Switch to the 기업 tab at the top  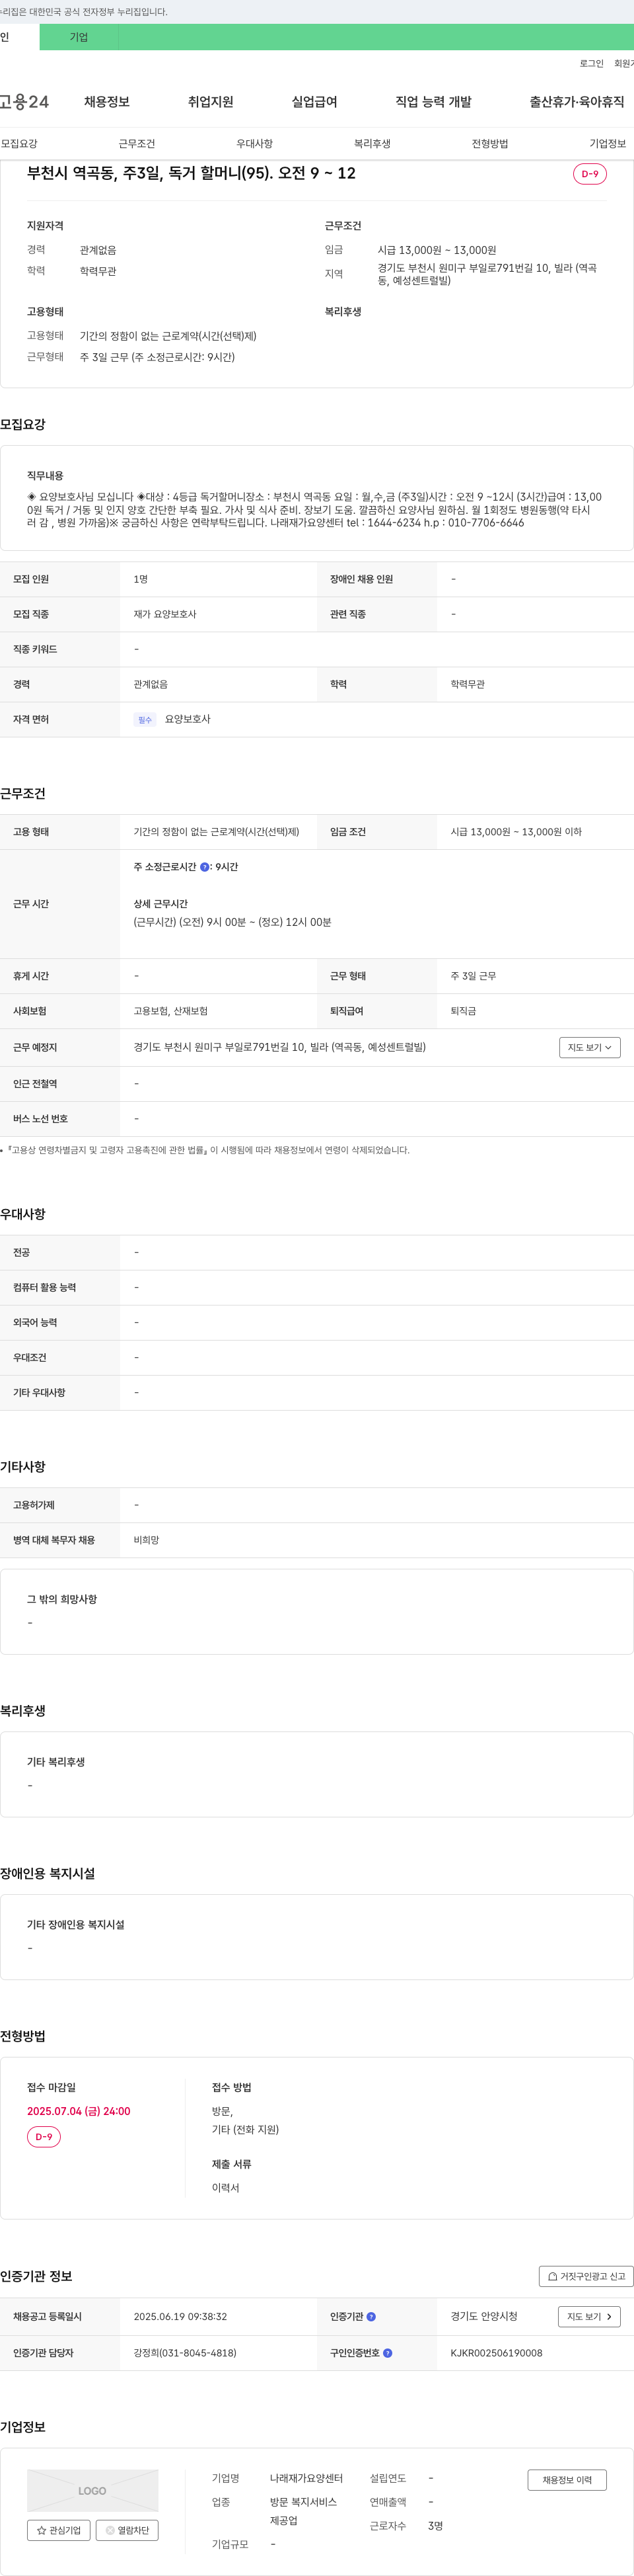coord(79,37)
